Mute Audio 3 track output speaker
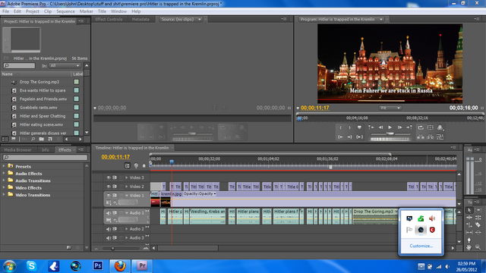This screenshot has height=273, width=486. click(x=109, y=238)
